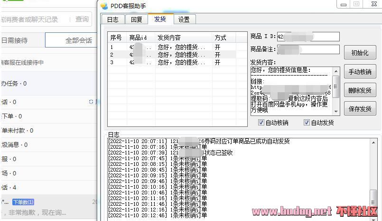
Task: Click the log panel scrollbar thumb
Action: coord(373,202)
